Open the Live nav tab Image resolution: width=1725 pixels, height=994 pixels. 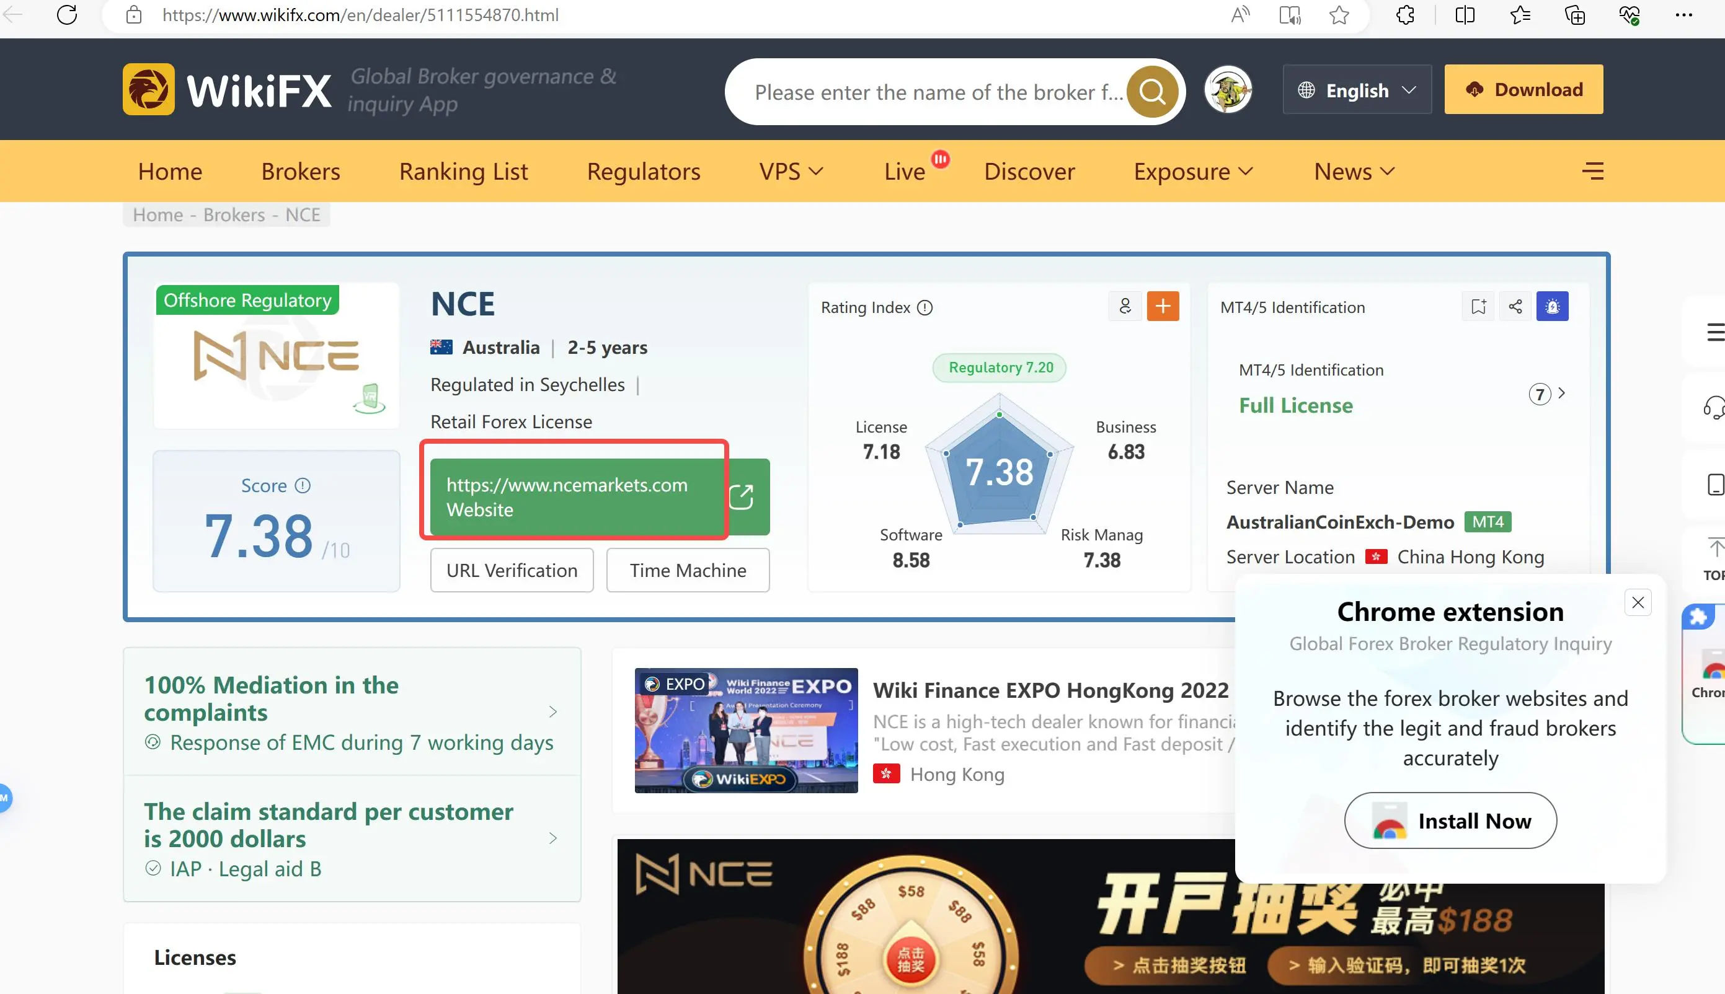click(x=905, y=172)
